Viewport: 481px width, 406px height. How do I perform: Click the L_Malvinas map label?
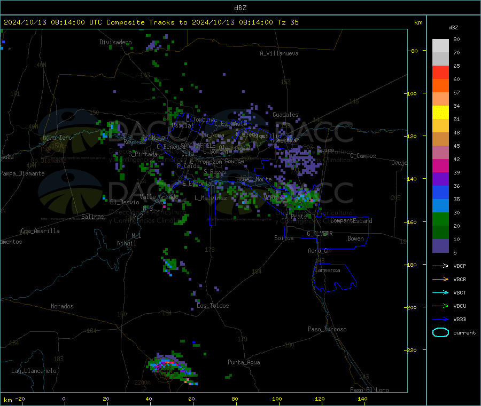211,198
